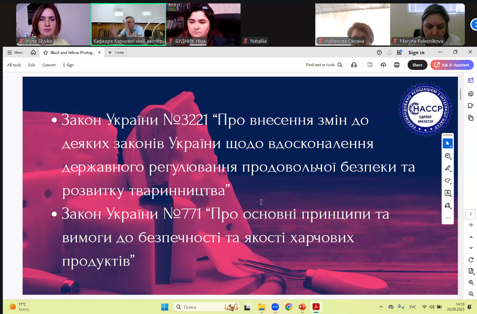
Task: Show hidden system tray icons
Action: click(x=381, y=307)
